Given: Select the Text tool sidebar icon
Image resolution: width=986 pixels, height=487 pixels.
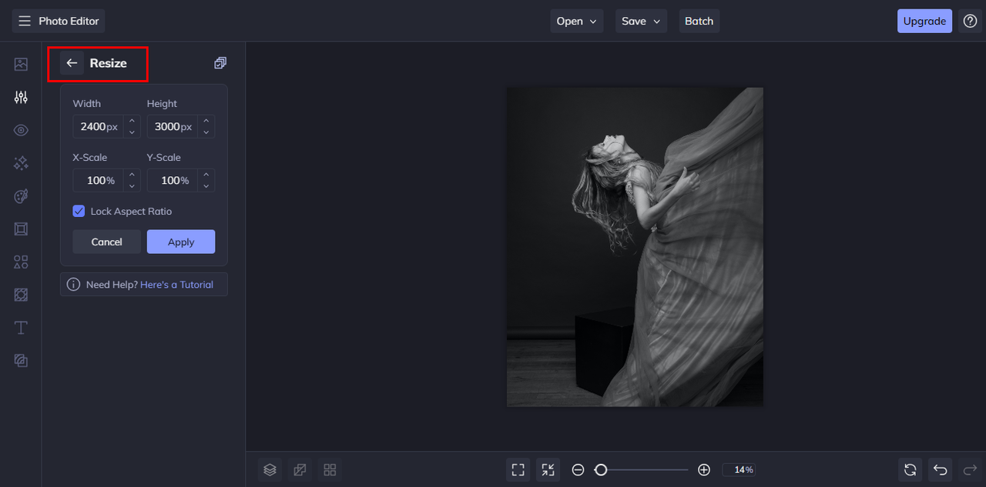Looking at the screenshot, I should (x=21, y=328).
